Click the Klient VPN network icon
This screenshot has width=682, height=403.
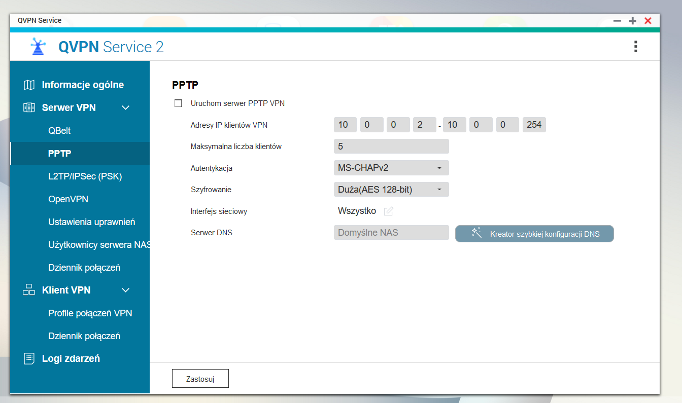coord(29,290)
